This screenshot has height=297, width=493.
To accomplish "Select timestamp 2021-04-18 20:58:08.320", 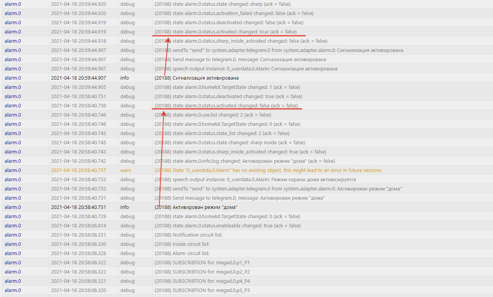I will click(x=78, y=290).
